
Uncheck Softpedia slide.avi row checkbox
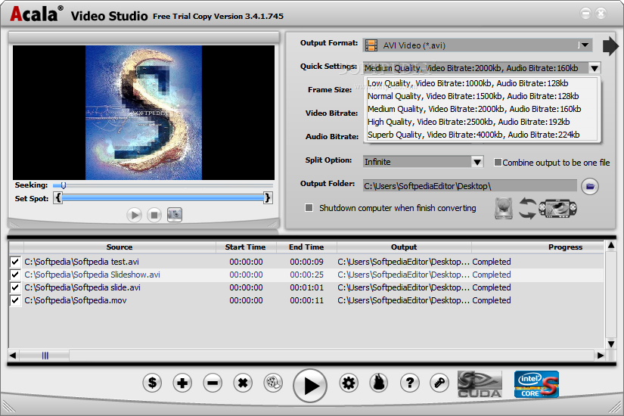pos(15,287)
